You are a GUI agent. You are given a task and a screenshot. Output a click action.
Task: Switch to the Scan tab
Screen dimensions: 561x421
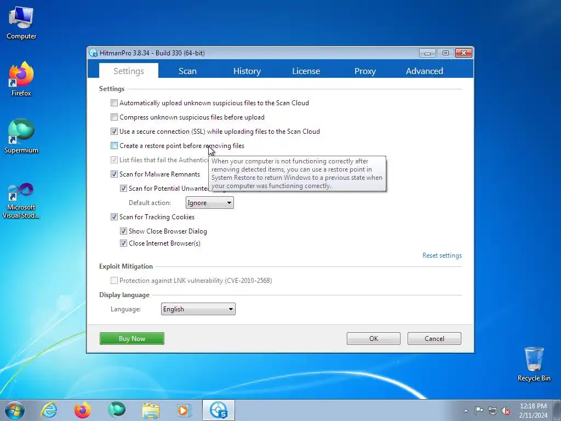[187, 71]
